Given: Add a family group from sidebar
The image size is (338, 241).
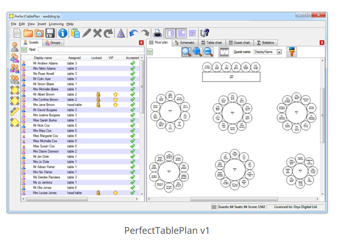Looking at the screenshot, I should pos(14,68).
